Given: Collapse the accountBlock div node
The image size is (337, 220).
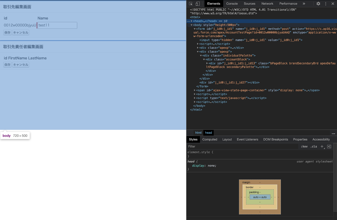Looking at the screenshot, I should pyautogui.click(x=204, y=60).
